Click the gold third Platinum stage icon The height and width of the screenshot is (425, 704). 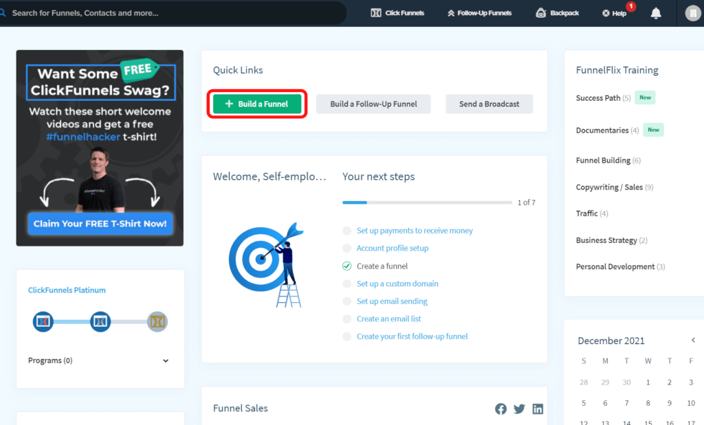coord(157,321)
